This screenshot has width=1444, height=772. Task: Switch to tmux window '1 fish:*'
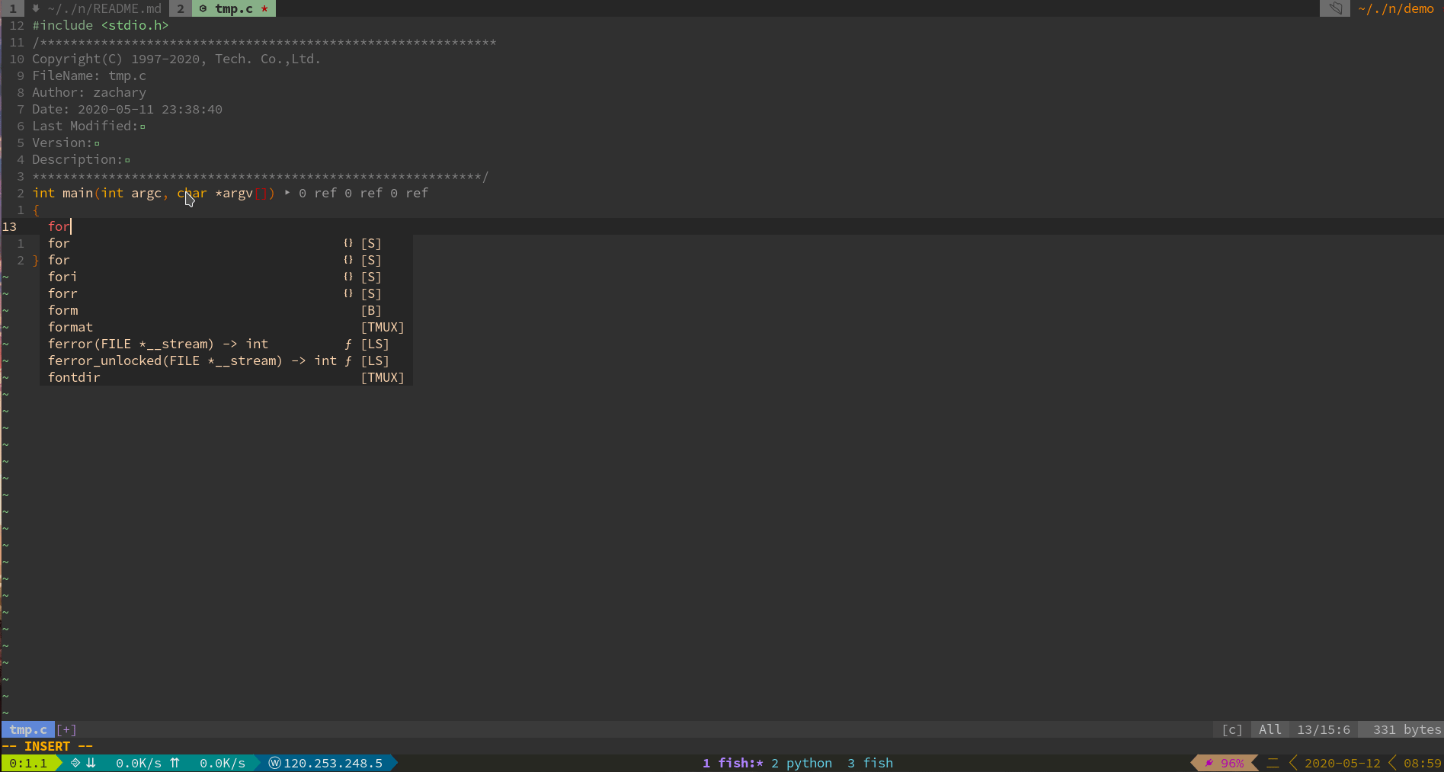(733, 763)
